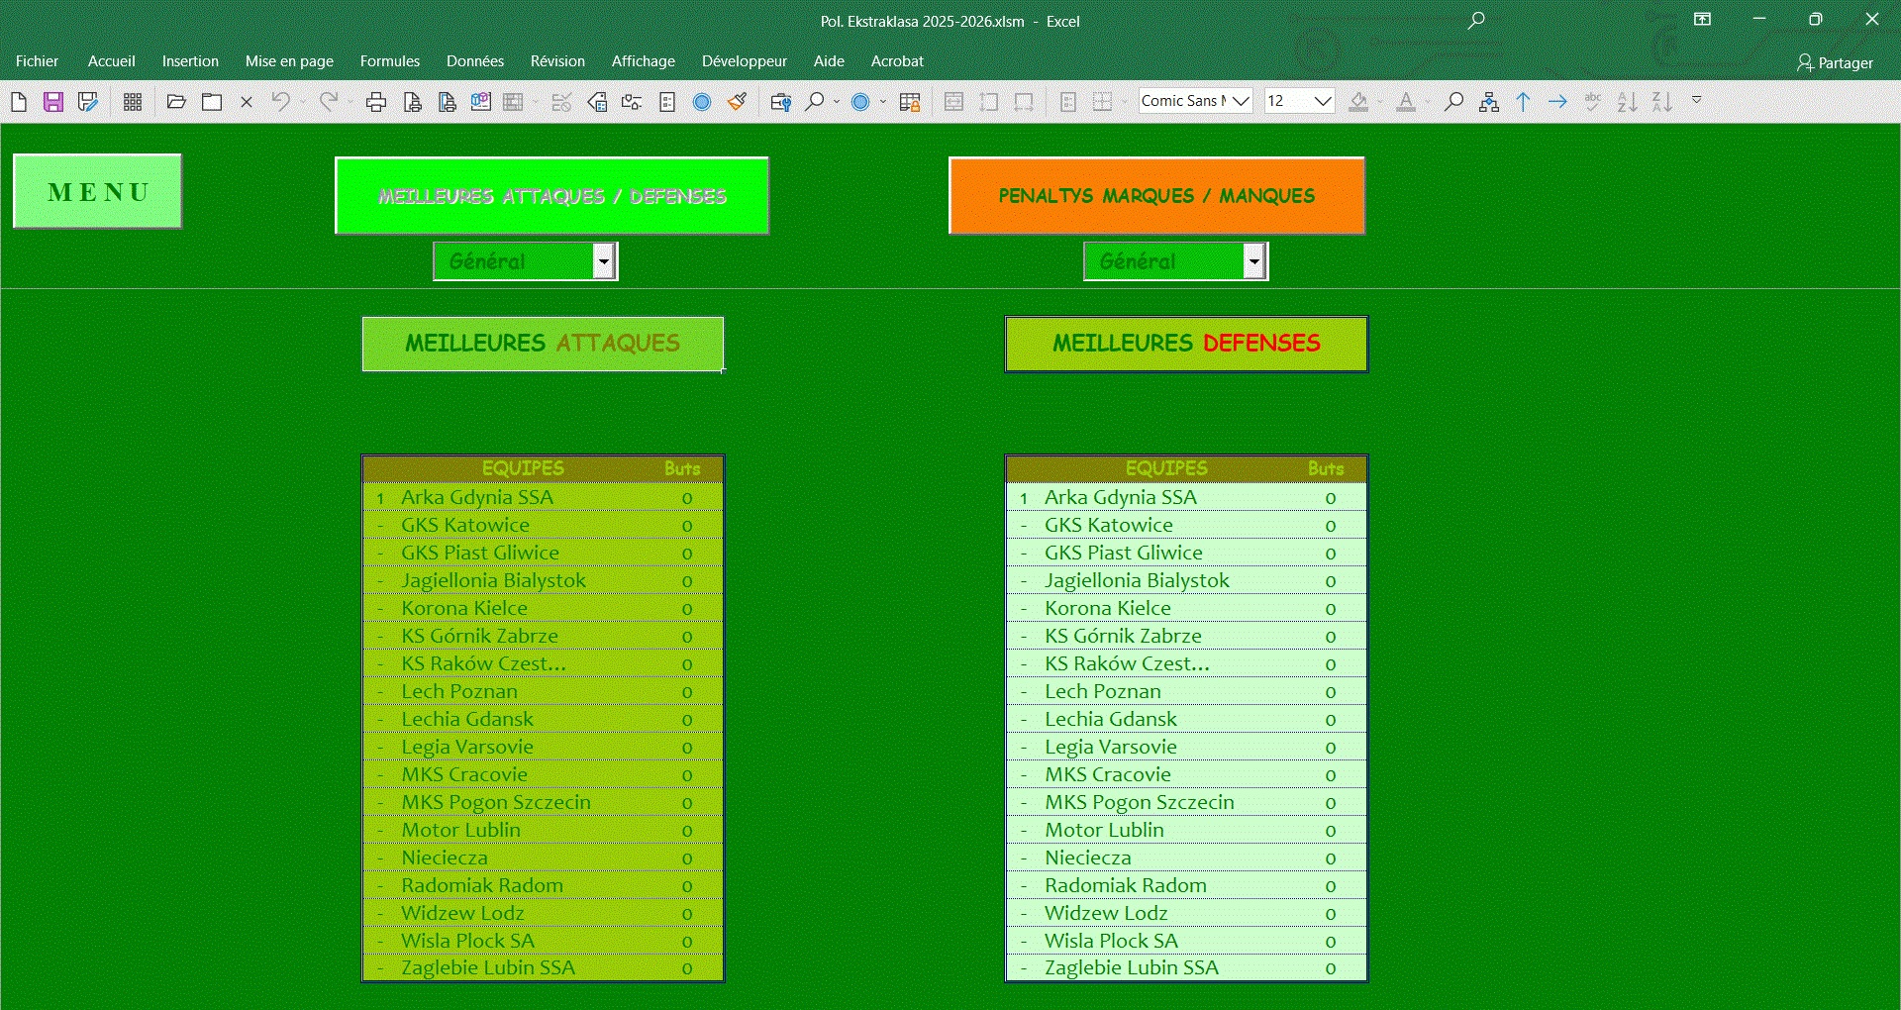Click the blue up arrow icon
This screenshot has height=1010, width=1901.
[x=1524, y=102]
